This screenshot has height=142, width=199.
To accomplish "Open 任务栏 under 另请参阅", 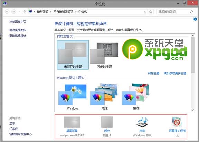I will (x=13, y=129).
